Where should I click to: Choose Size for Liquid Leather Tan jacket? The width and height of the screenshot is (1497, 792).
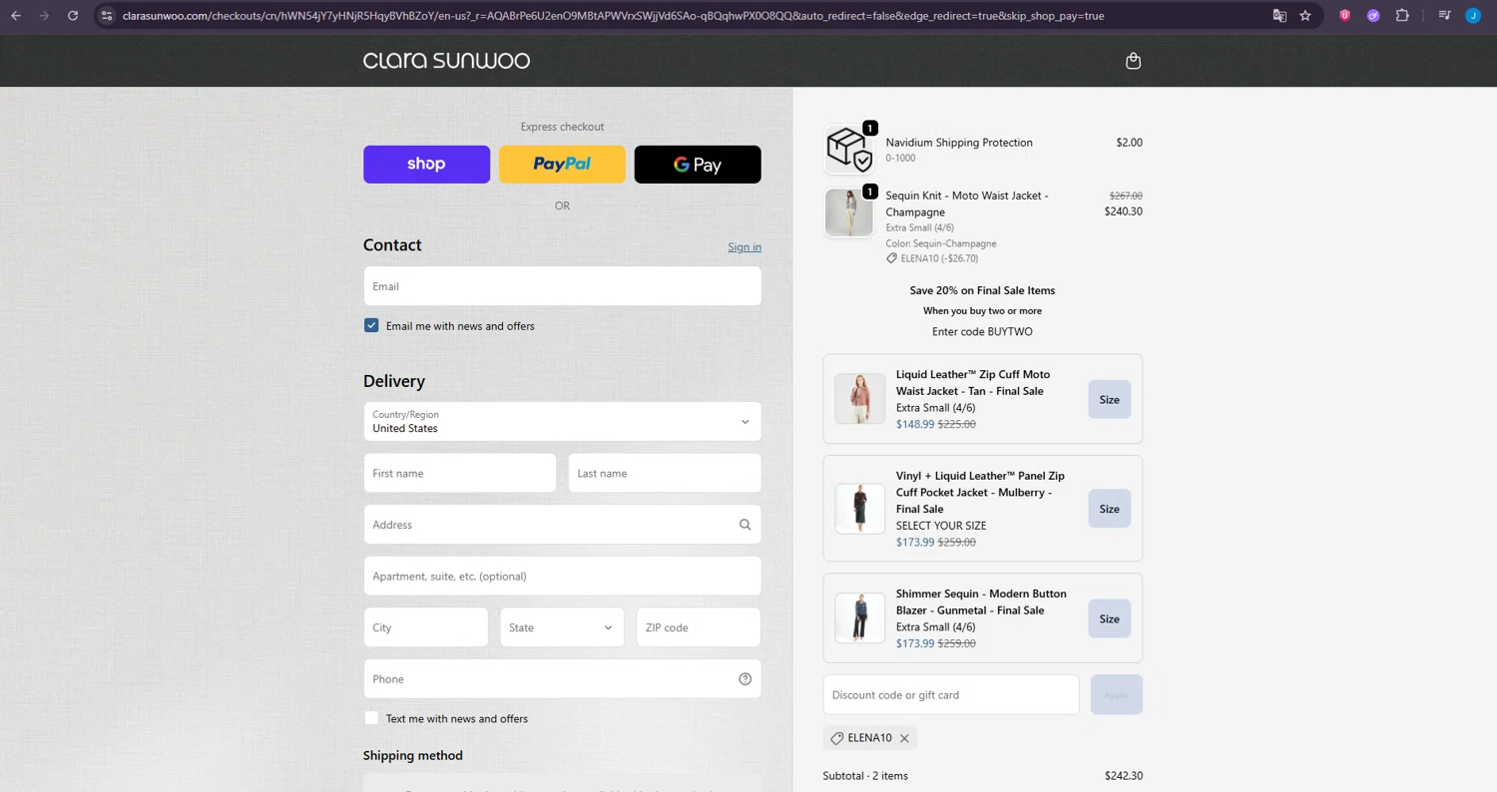pos(1109,399)
